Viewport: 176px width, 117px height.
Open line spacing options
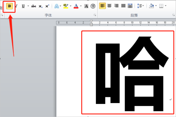coord(140,6)
